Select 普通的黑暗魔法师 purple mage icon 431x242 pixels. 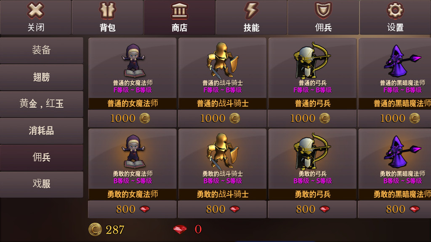tap(402, 60)
